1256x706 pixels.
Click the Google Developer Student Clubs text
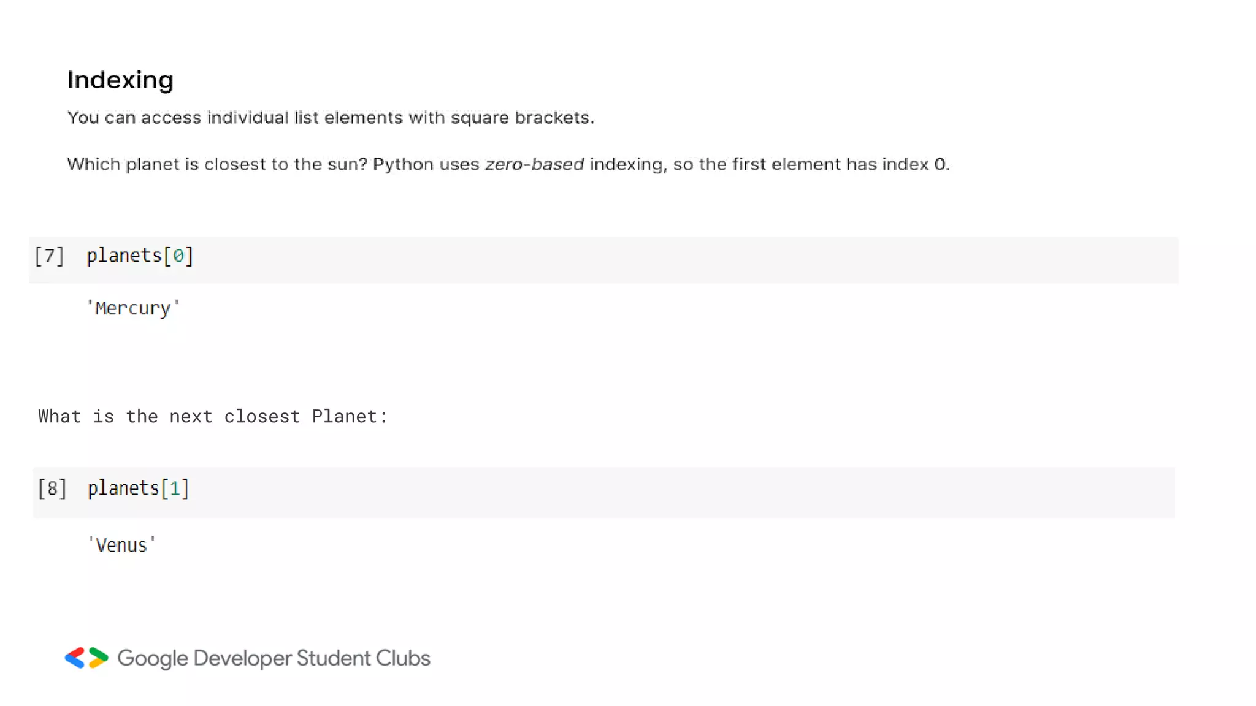(274, 658)
